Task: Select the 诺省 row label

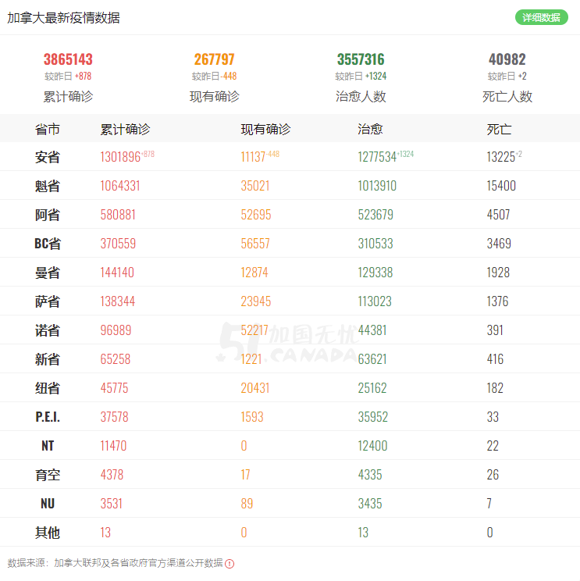Action: click(x=48, y=330)
